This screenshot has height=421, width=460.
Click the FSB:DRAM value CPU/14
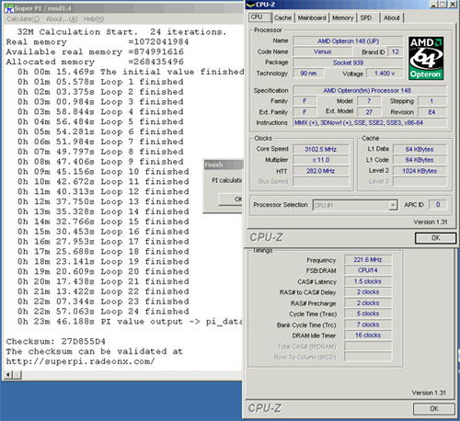pos(368,270)
